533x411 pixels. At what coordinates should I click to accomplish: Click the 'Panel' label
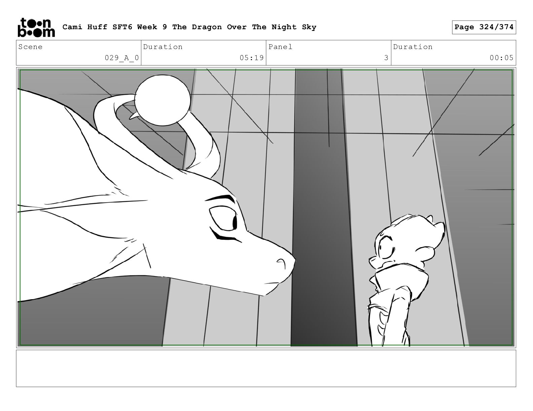(280, 47)
